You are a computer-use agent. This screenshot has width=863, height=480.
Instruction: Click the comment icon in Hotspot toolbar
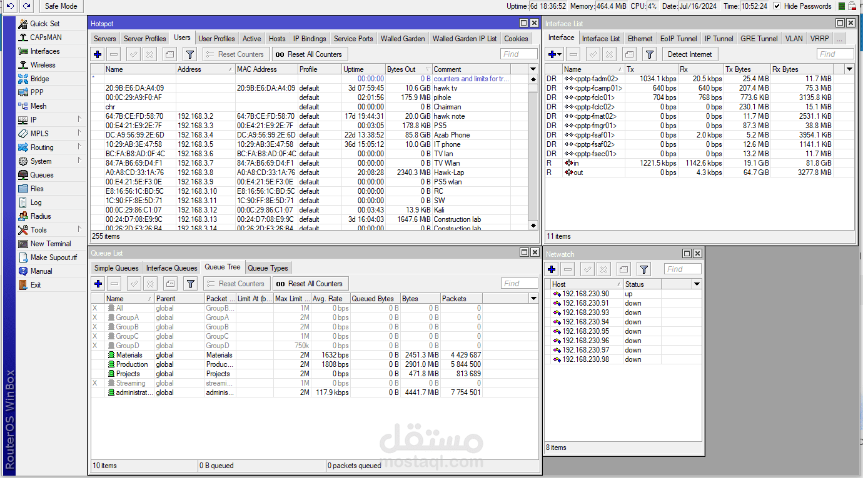click(x=169, y=54)
